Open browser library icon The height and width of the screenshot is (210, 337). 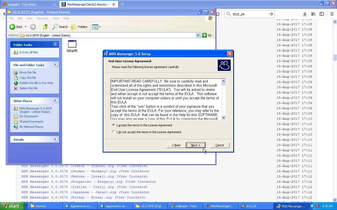(x=313, y=14)
